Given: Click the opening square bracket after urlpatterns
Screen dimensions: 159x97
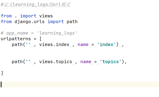Looking at the screenshot, I should coord(40,39).
